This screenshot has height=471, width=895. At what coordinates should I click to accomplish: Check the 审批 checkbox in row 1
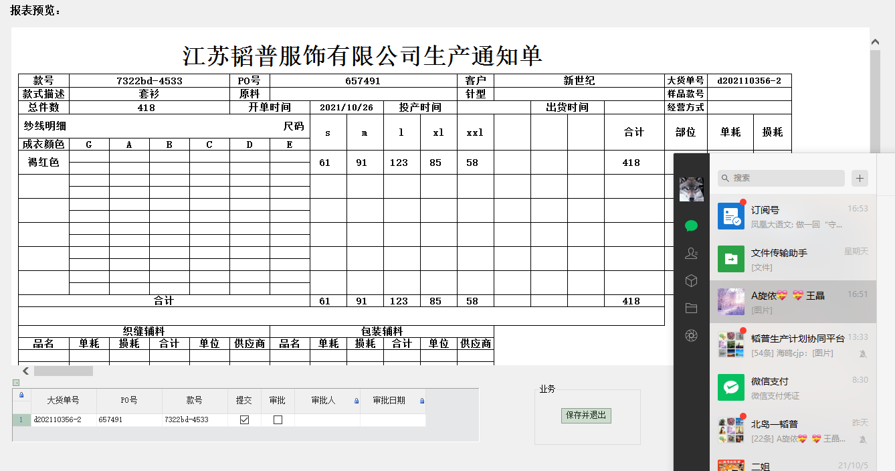278,420
